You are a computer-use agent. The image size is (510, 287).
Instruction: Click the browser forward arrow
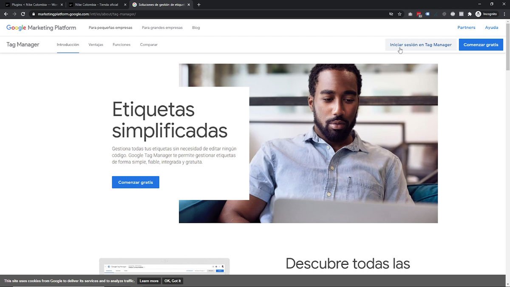14,14
